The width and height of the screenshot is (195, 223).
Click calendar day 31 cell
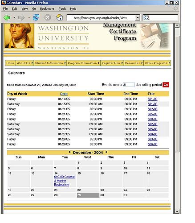click(134, 195)
